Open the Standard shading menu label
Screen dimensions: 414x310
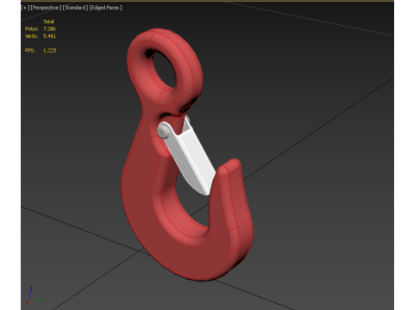pyautogui.click(x=75, y=8)
